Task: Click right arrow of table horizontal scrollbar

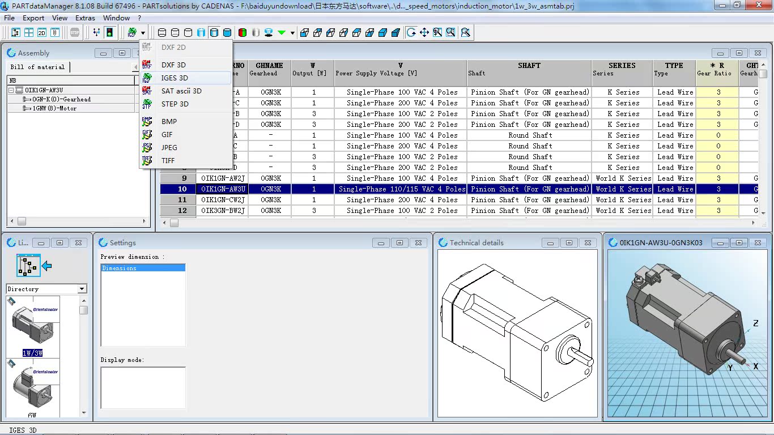Action: click(754, 223)
